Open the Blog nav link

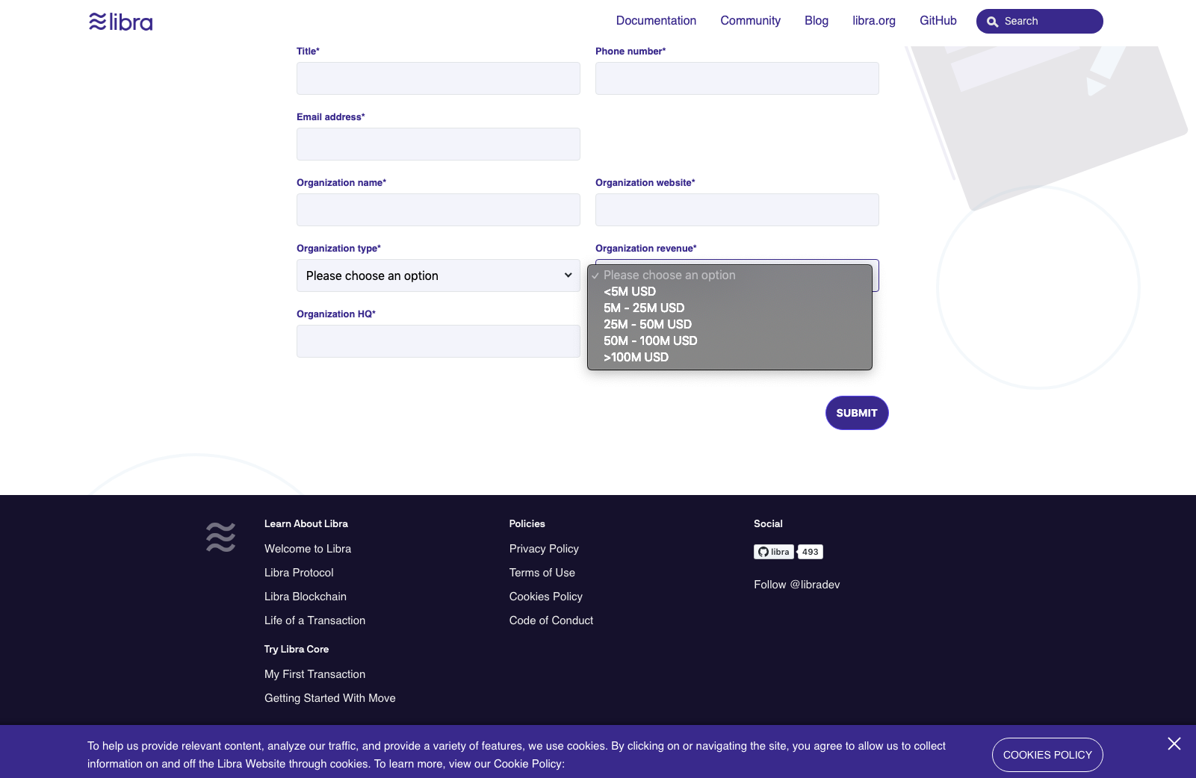point(817,21)
